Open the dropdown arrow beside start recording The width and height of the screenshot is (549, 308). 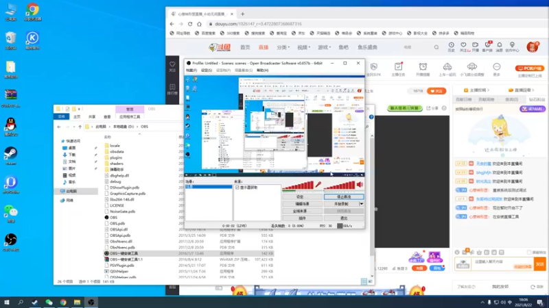362,204
